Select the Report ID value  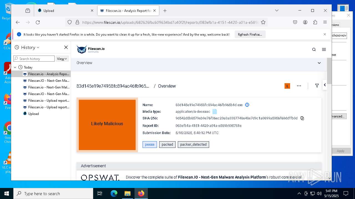(x=209, y=126)
